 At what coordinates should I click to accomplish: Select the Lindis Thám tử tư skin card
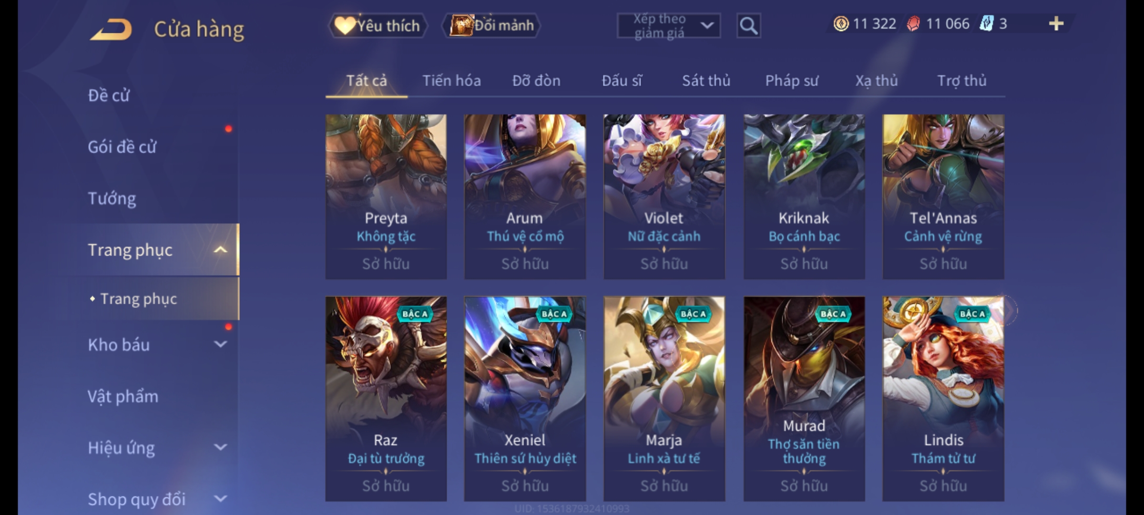tap(943, 399)
